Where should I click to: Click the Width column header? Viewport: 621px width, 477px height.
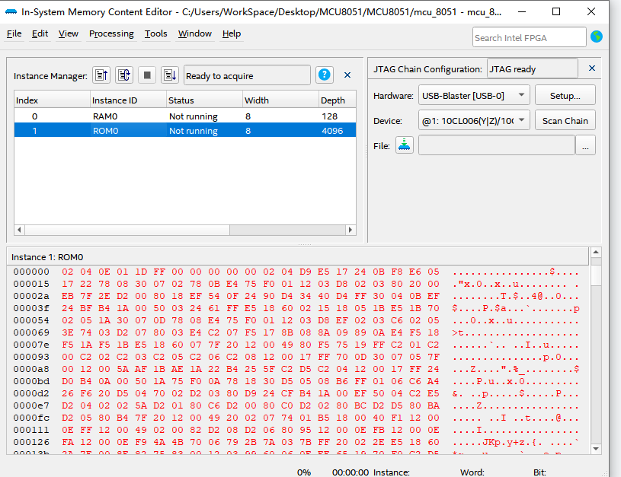tap(280, 100)
